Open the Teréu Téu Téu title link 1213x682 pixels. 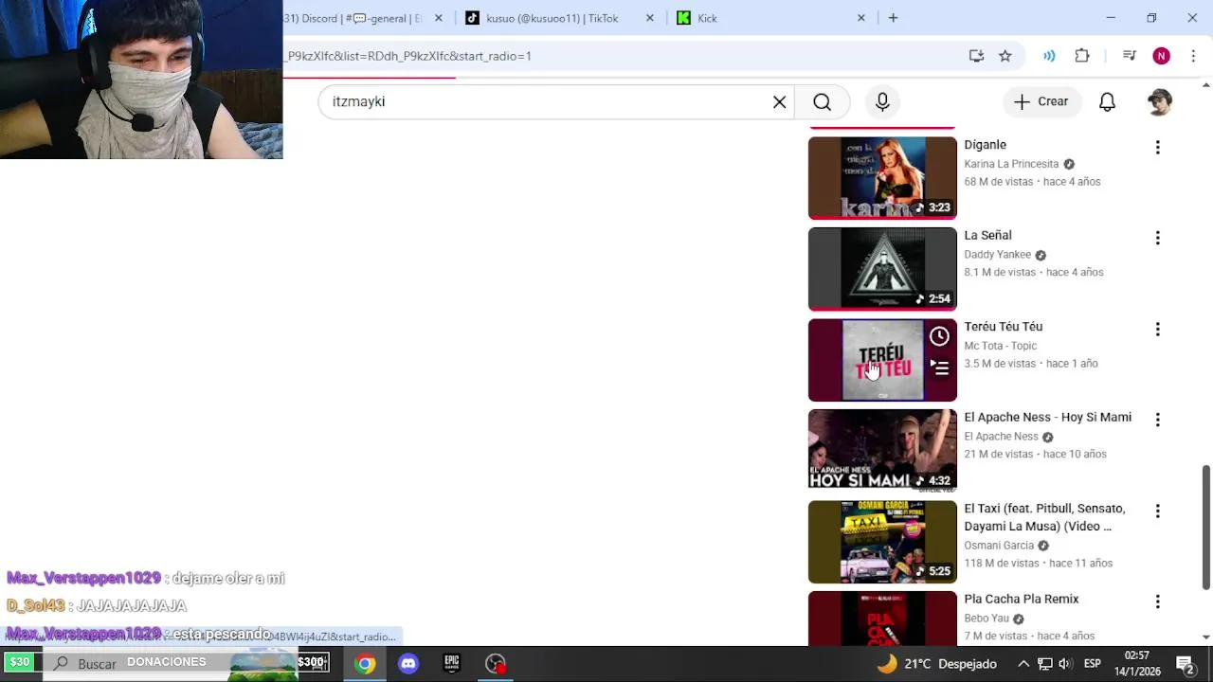[1003, 327]
